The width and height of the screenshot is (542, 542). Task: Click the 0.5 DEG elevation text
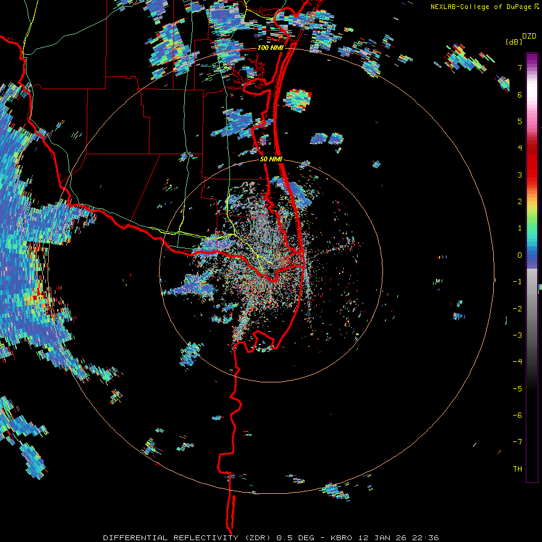coord(296,538)
